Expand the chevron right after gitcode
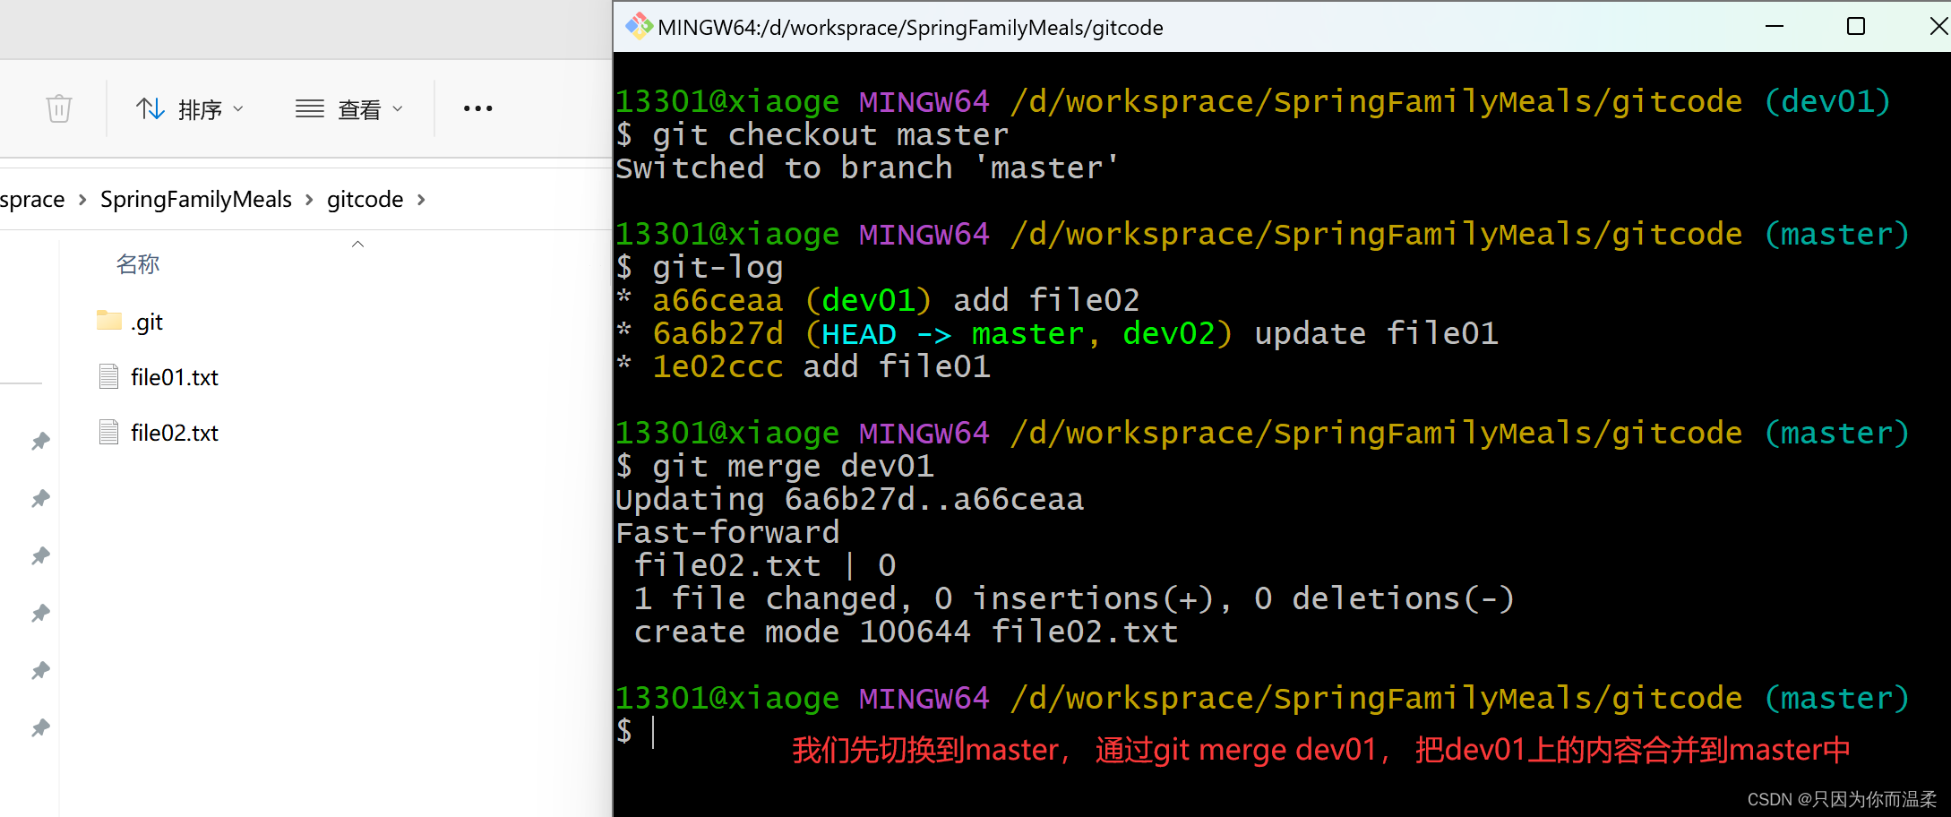The height and width of the screenshot is (817, 1951). pos(421,200)
